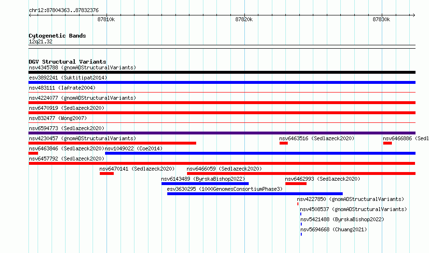
Task: Click the left arrowhead of the ruler
Action: [x=30, y=15]
